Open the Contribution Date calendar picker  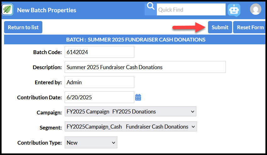138,97
